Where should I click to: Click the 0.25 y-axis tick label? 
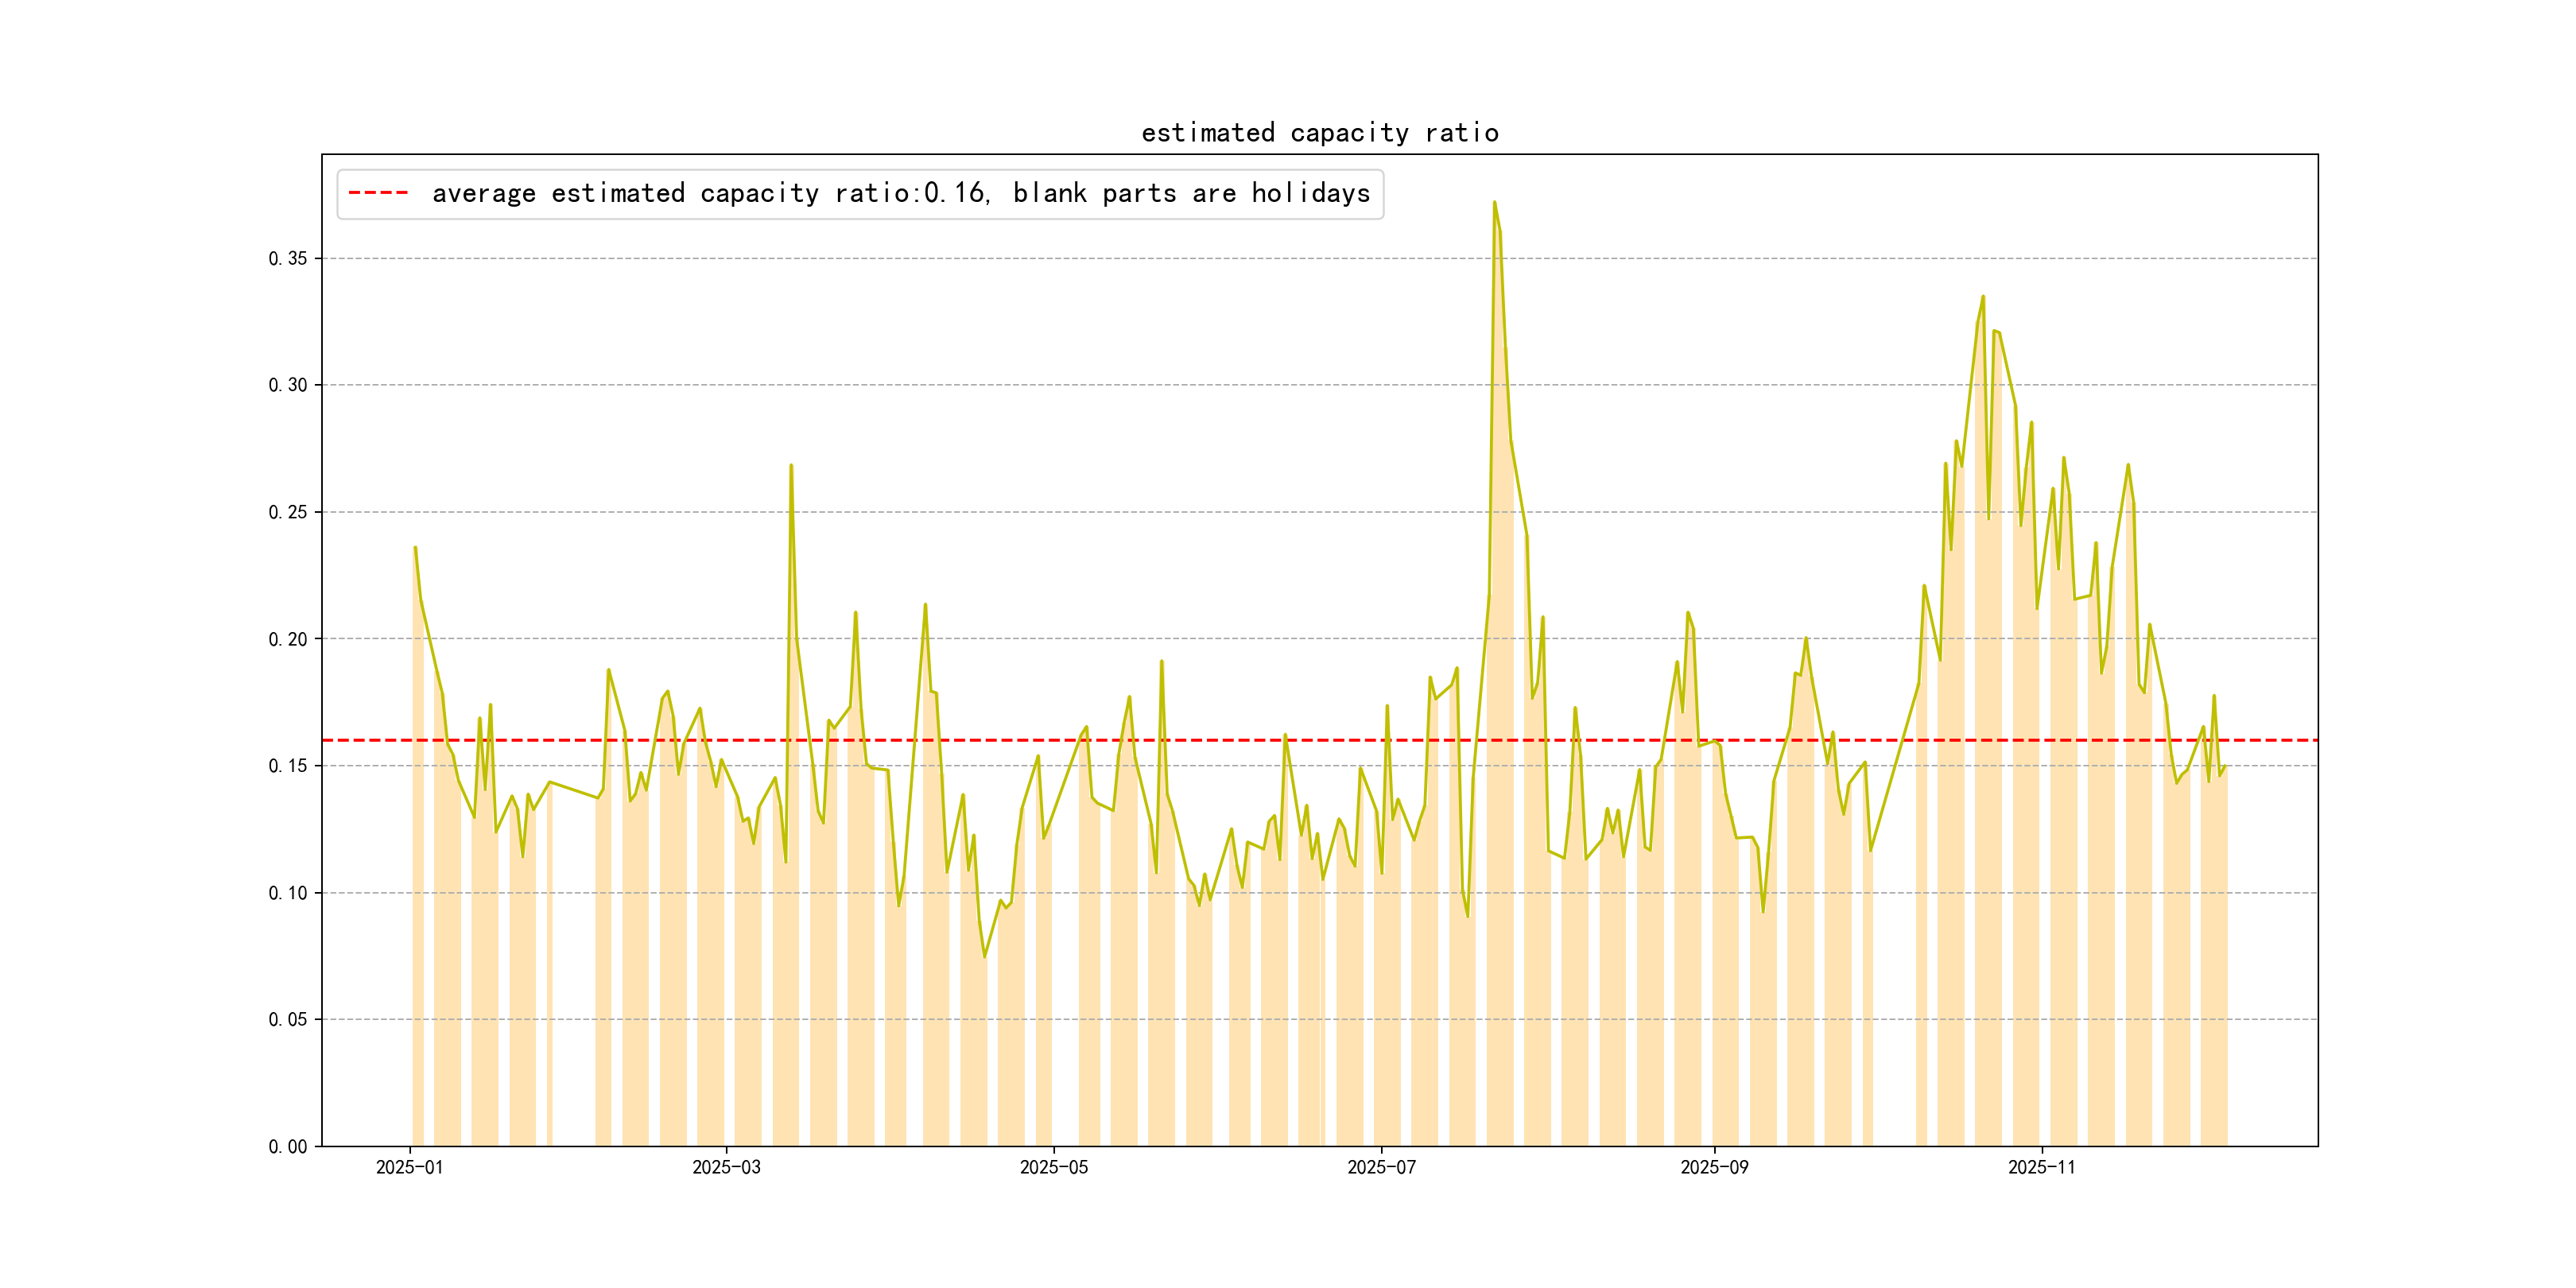click(288, 512)
